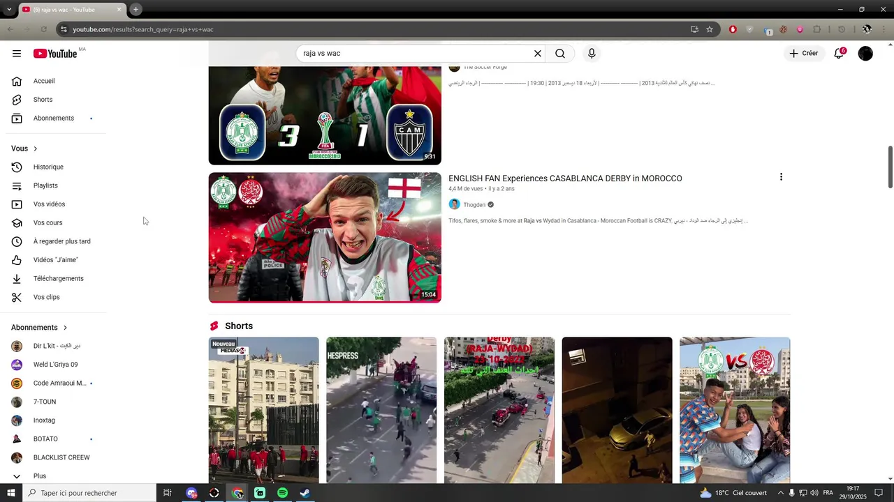
Task: Open the Nouveau short with the building
Action: [x=263, y=410]
